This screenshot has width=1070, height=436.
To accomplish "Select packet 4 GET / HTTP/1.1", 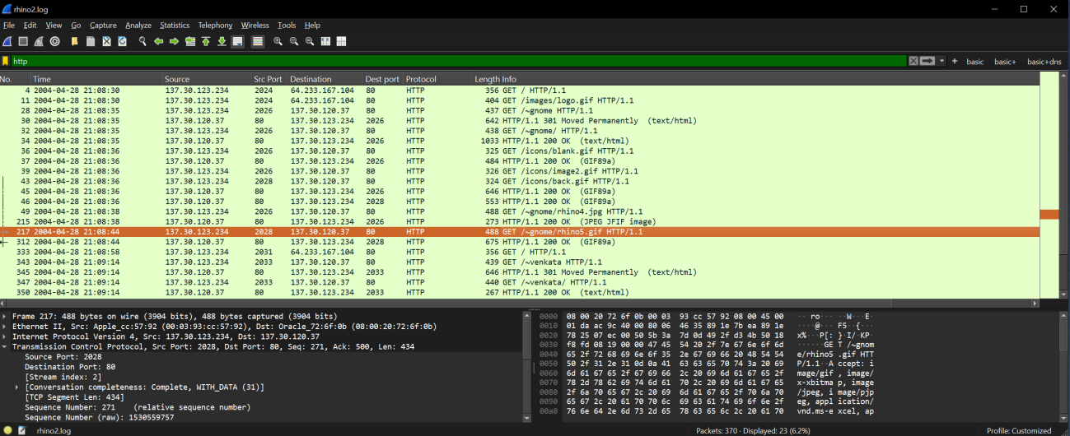I will point(519,90).
